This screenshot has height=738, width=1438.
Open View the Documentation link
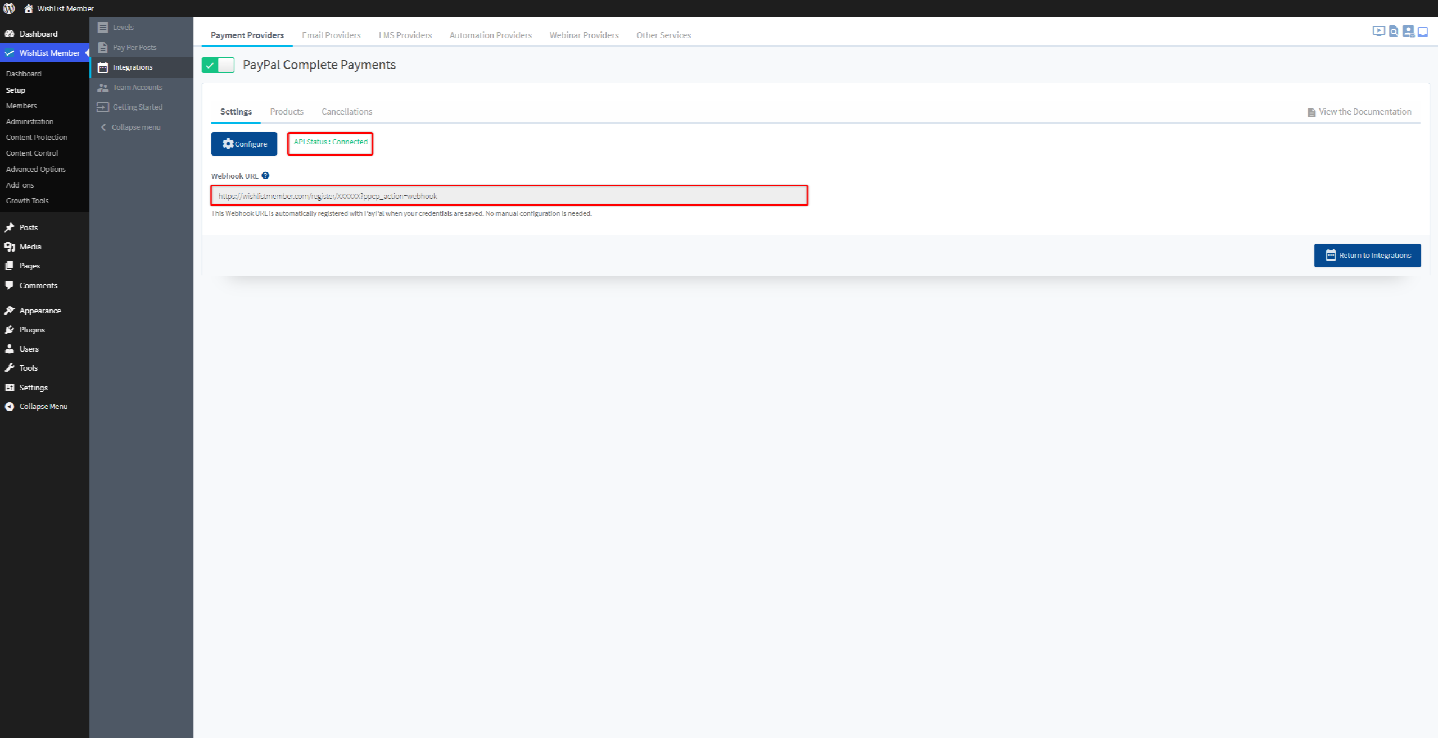(1359, 112)
